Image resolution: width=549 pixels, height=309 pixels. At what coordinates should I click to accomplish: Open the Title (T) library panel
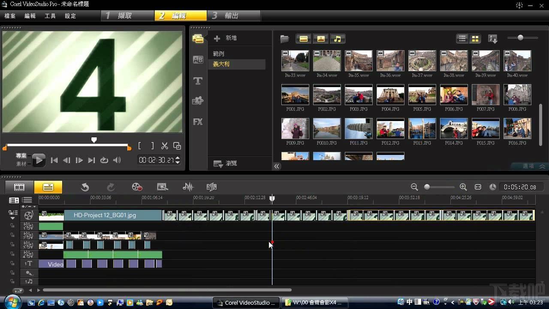(198, 81)
